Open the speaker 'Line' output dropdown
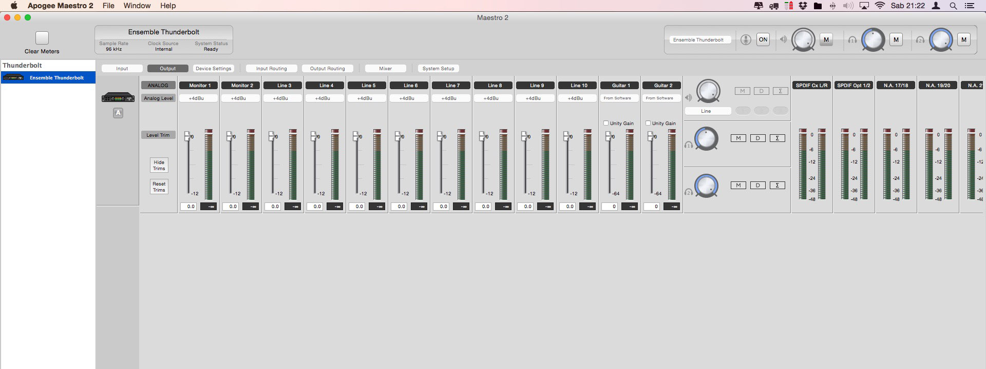 coord(707,111)
